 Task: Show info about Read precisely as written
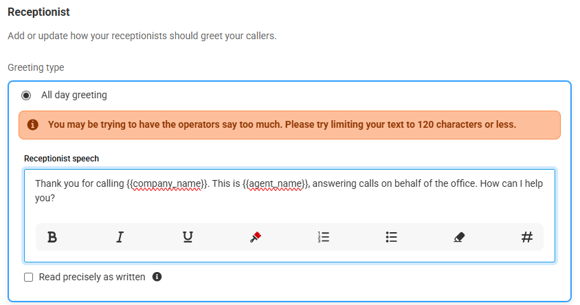pyautogui.click(x=157, y=277)
